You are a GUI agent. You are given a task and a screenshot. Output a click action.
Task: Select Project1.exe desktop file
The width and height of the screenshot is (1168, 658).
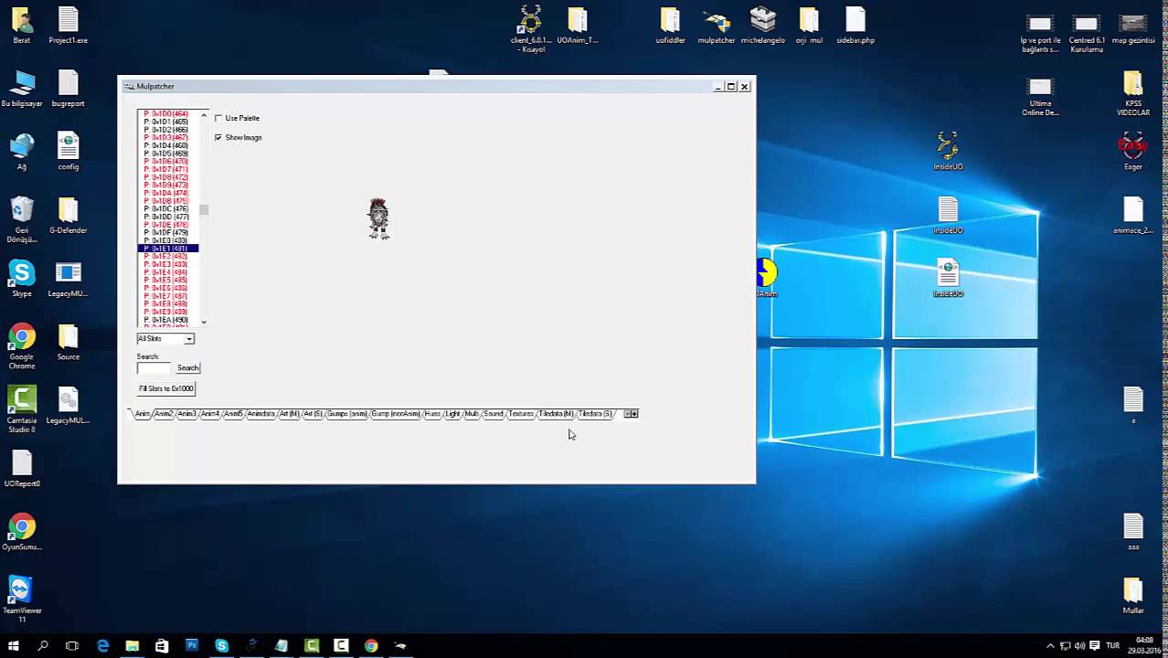point(69,25)
